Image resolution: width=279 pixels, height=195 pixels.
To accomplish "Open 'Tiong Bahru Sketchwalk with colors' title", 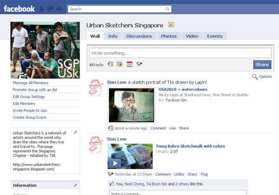I will [190, 146].
